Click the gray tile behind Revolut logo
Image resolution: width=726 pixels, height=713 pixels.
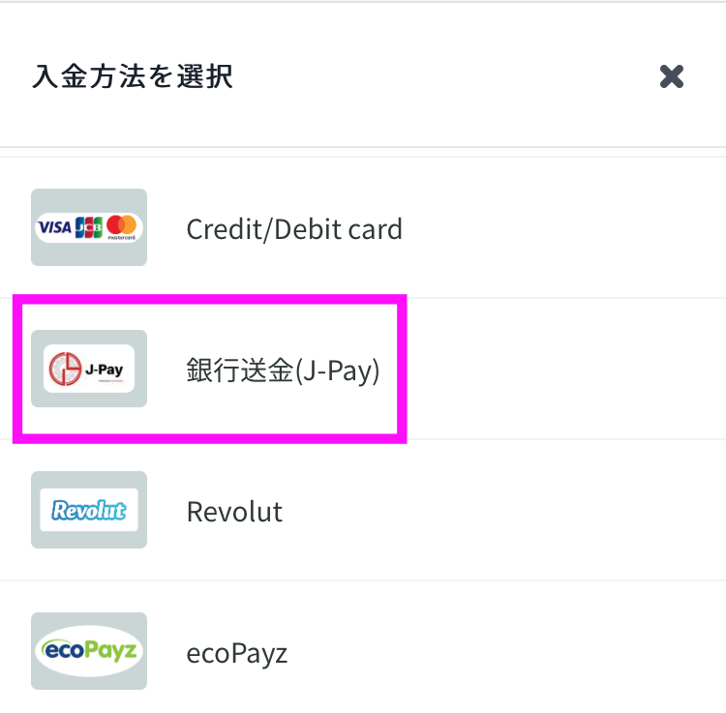pyautogui.click(x=89, y=510)
